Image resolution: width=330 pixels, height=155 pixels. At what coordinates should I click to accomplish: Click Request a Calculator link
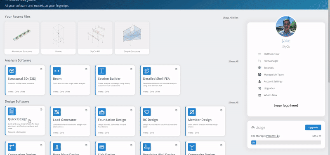coord(17,132)
